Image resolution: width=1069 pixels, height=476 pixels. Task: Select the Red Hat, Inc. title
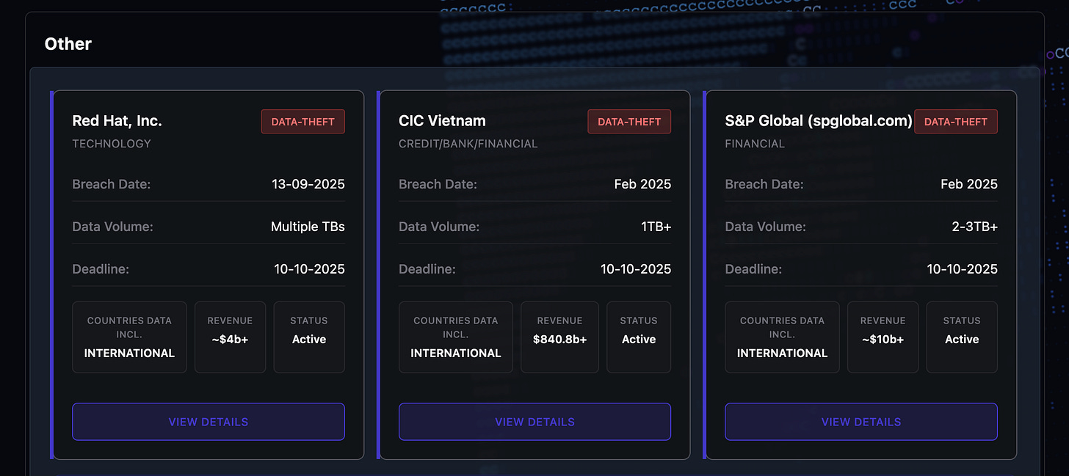[117, 121]
